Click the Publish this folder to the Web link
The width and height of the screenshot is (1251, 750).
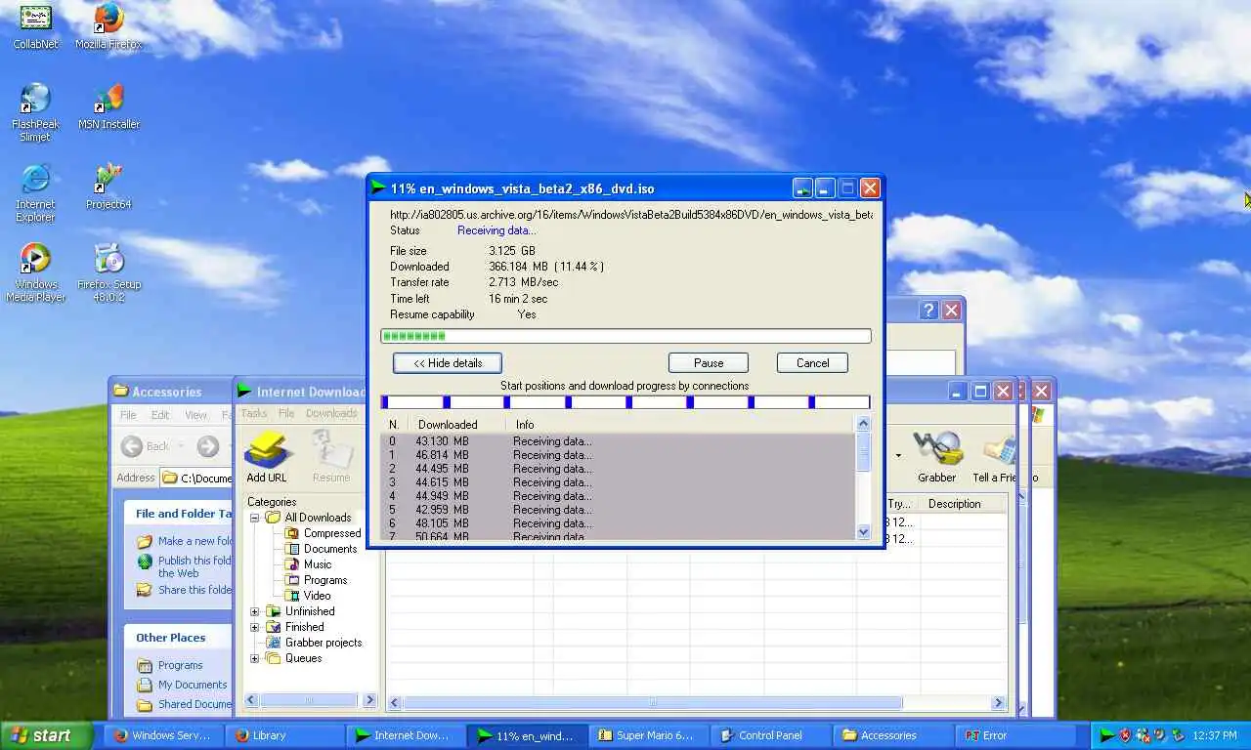click(185, 567)
